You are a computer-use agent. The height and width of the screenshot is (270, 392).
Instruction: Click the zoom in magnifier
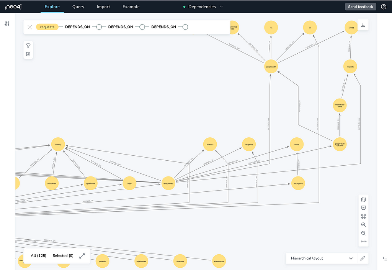[x=364, y=225]
